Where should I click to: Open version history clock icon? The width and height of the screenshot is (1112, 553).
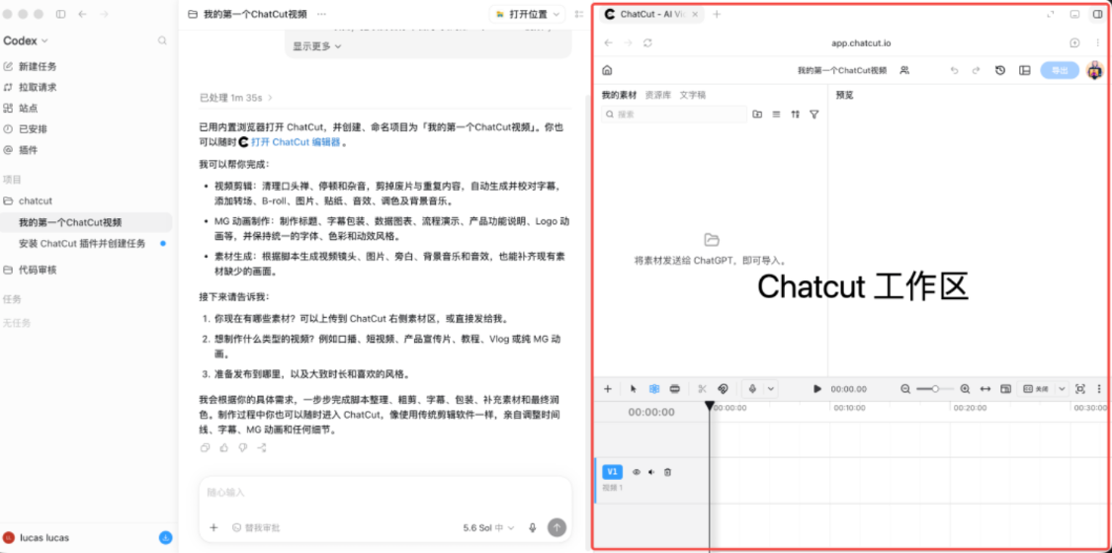[x=1000, y=70]
